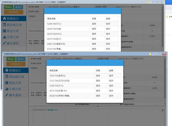Viewport: 172px width, 126px height.
Task: Open 整體統計 tab in front window sidebar
Action: pyautogui.click(x=16, y=70)
